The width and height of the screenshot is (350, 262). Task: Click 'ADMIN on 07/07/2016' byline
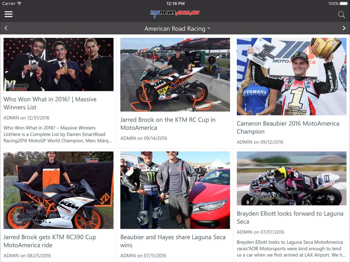pos(260,232)
